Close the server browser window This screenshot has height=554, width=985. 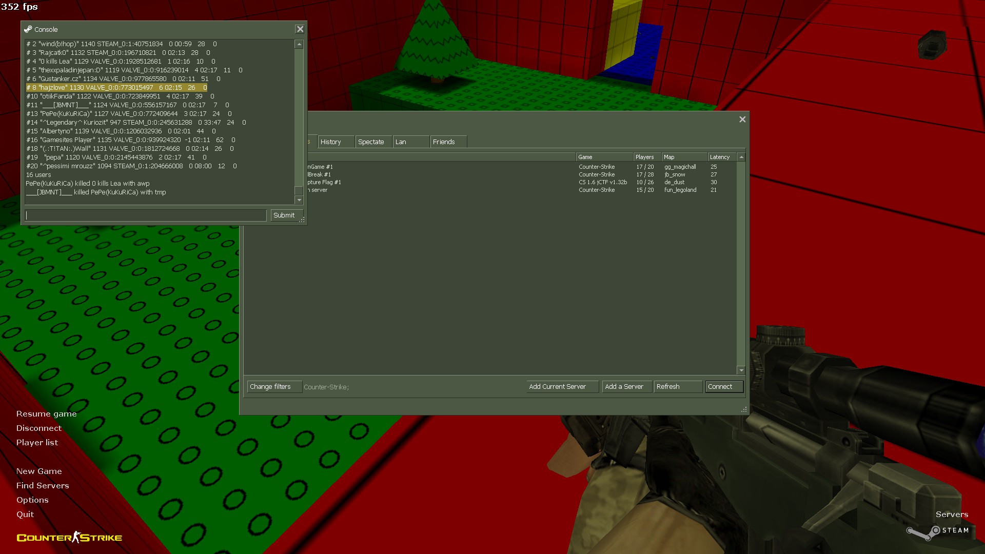point(742,119)
